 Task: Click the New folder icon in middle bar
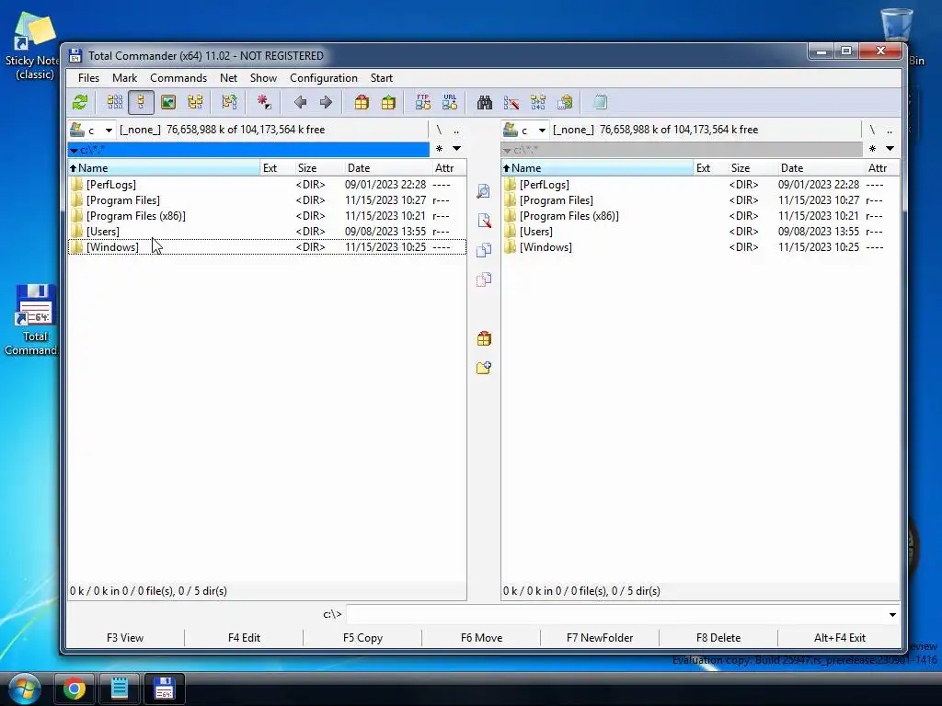(x=484, y=368)
